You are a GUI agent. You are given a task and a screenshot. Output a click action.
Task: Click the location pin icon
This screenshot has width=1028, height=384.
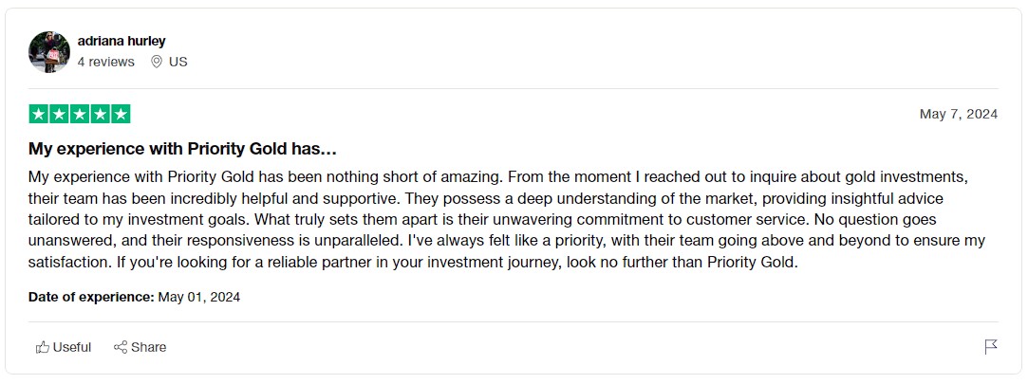click(x=156, y=62)
